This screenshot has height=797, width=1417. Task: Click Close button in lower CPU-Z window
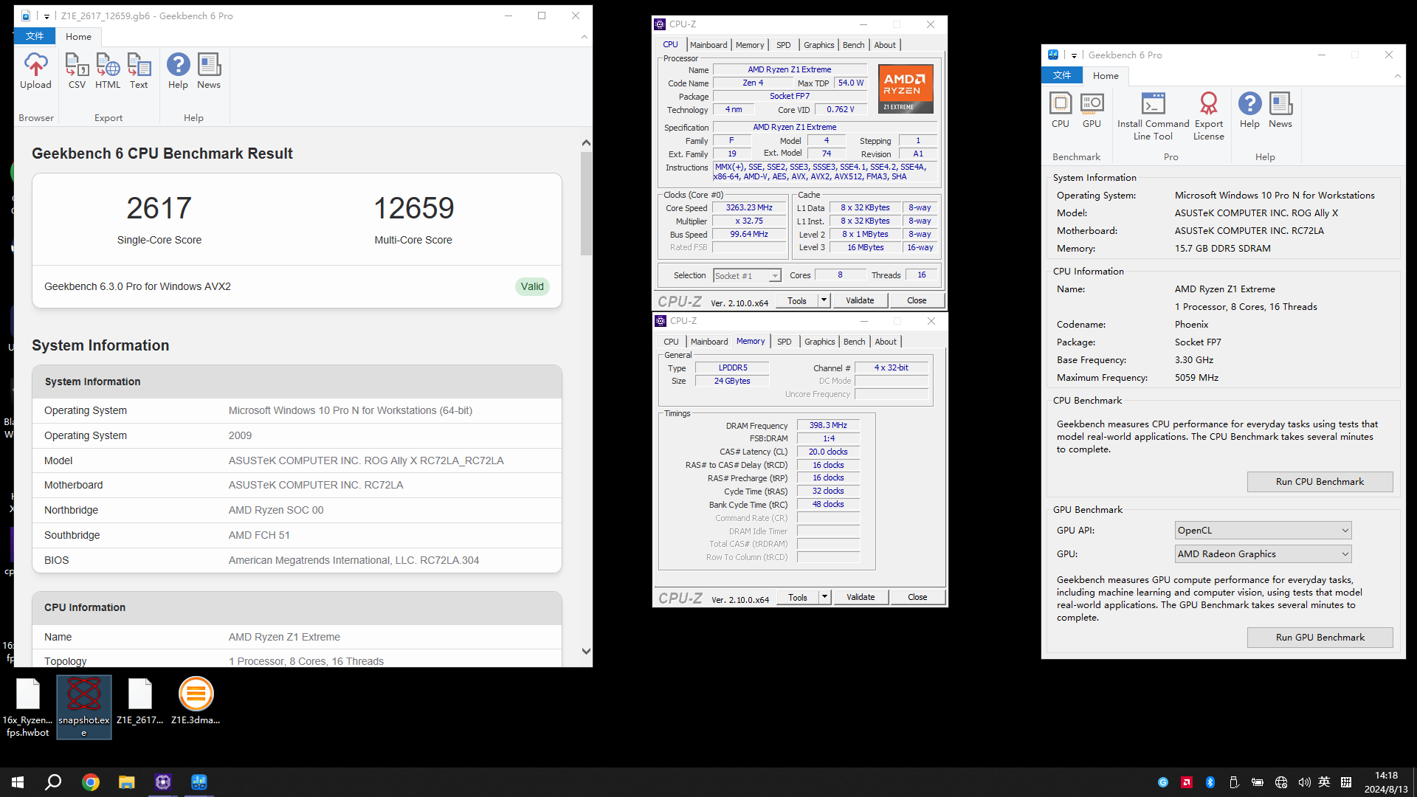tap(917, 597)
